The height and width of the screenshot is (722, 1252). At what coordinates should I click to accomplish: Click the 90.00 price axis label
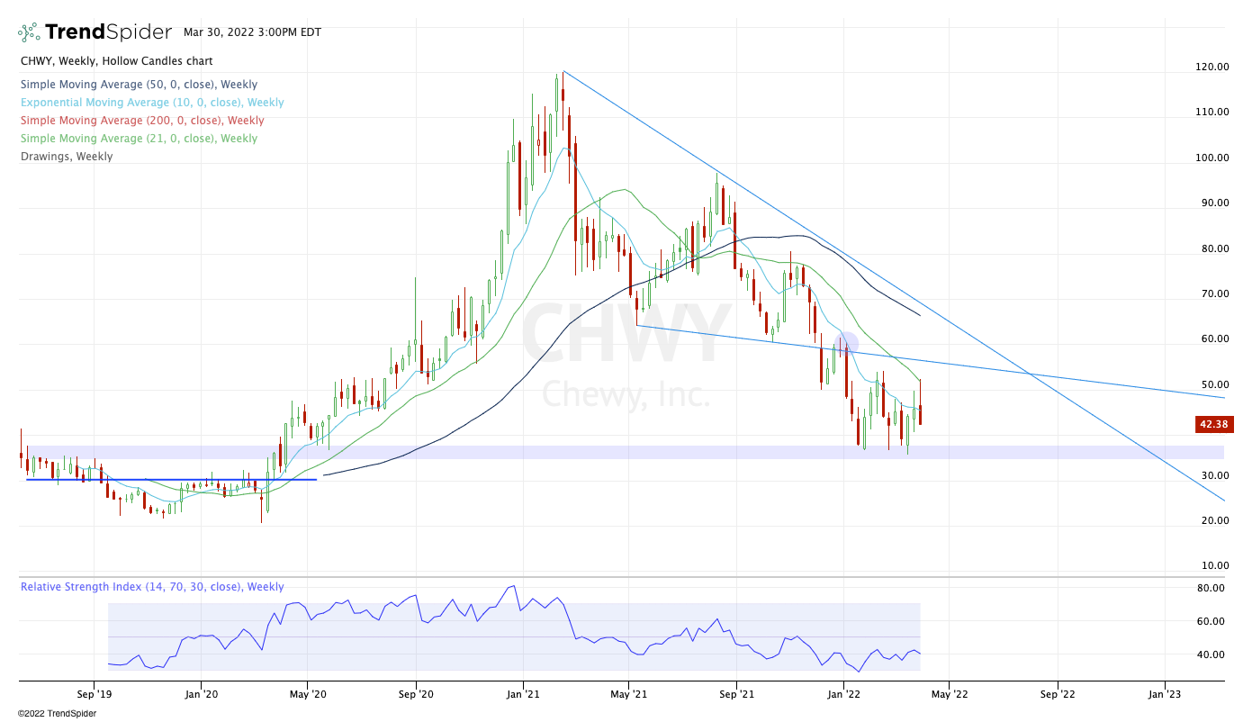1215,203
